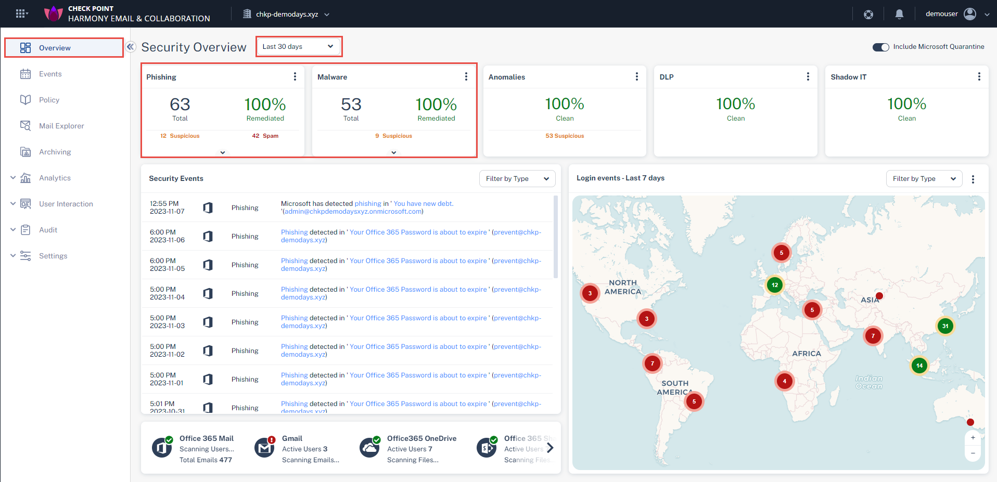Open the 2023-11-06 password expire email link

(x=418, y=232)
